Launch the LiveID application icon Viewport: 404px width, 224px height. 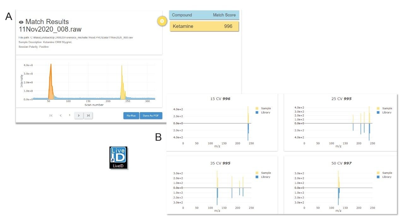click(119, 157)
